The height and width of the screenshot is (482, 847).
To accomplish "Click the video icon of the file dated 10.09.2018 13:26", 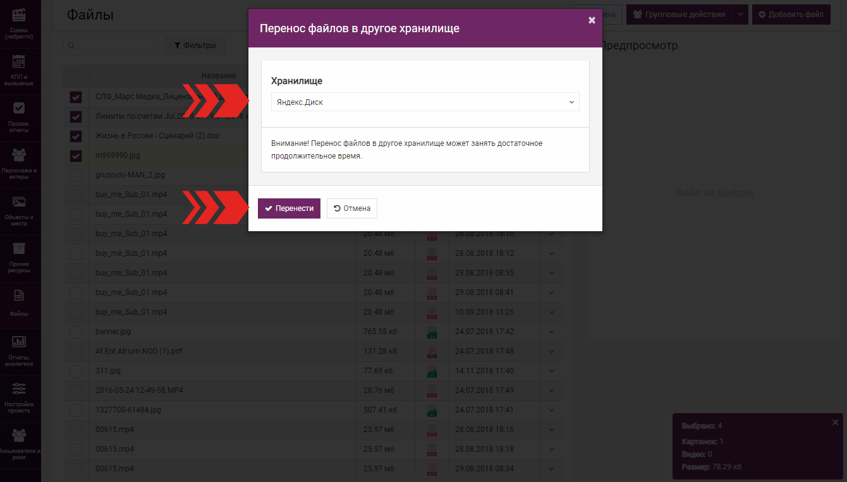I will 432,312.
